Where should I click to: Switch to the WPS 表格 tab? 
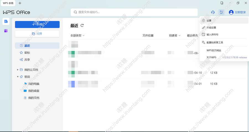point(8,3)
